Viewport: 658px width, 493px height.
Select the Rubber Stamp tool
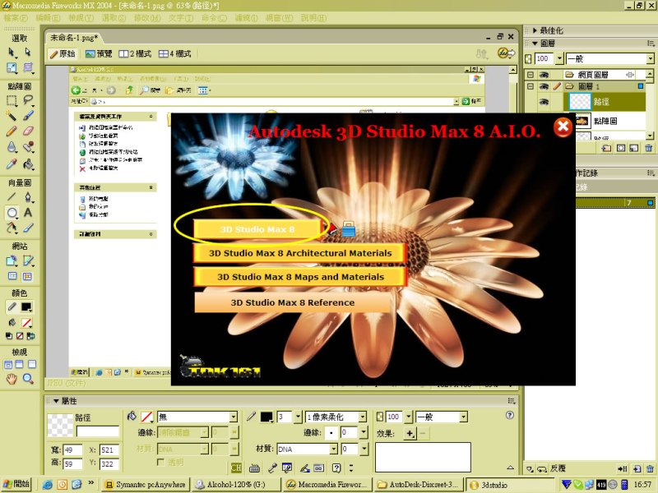28,147
